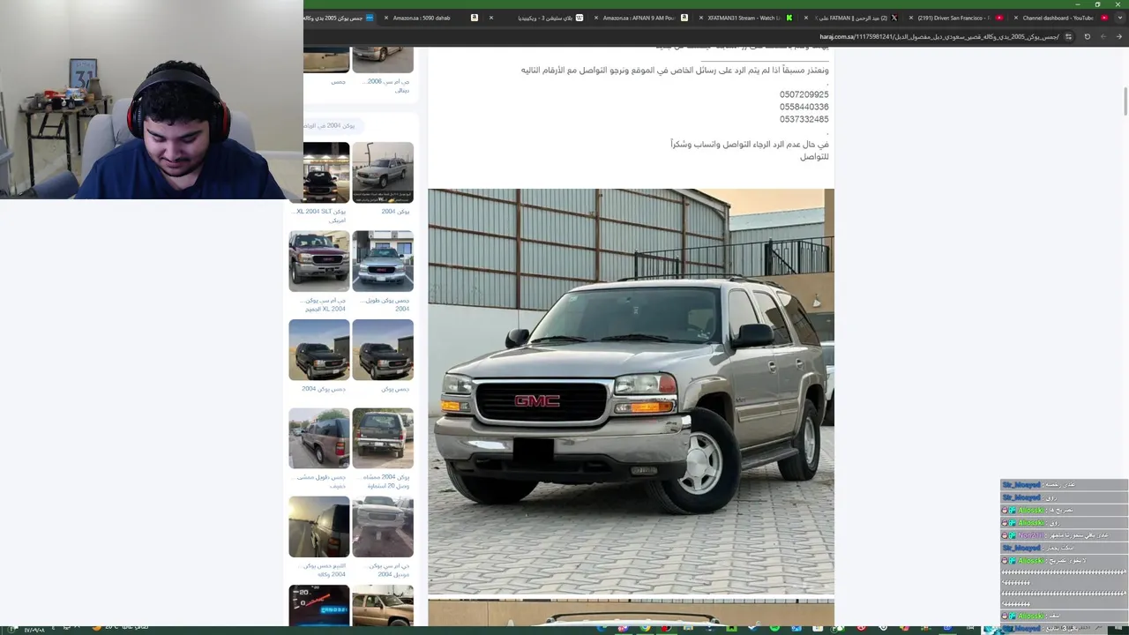Click the جمس يوكن listing title link

click(x=395, y=389)
